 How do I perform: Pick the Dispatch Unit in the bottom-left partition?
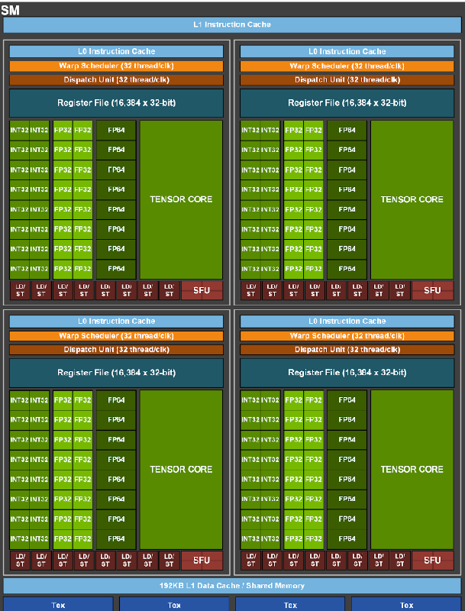(x=117, y=350)
